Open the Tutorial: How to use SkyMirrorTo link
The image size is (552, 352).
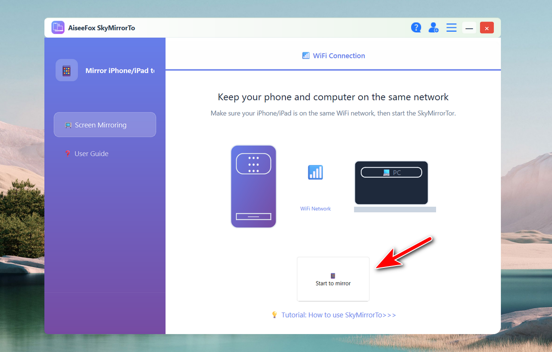pyautogui.click(x=339, y=315)
